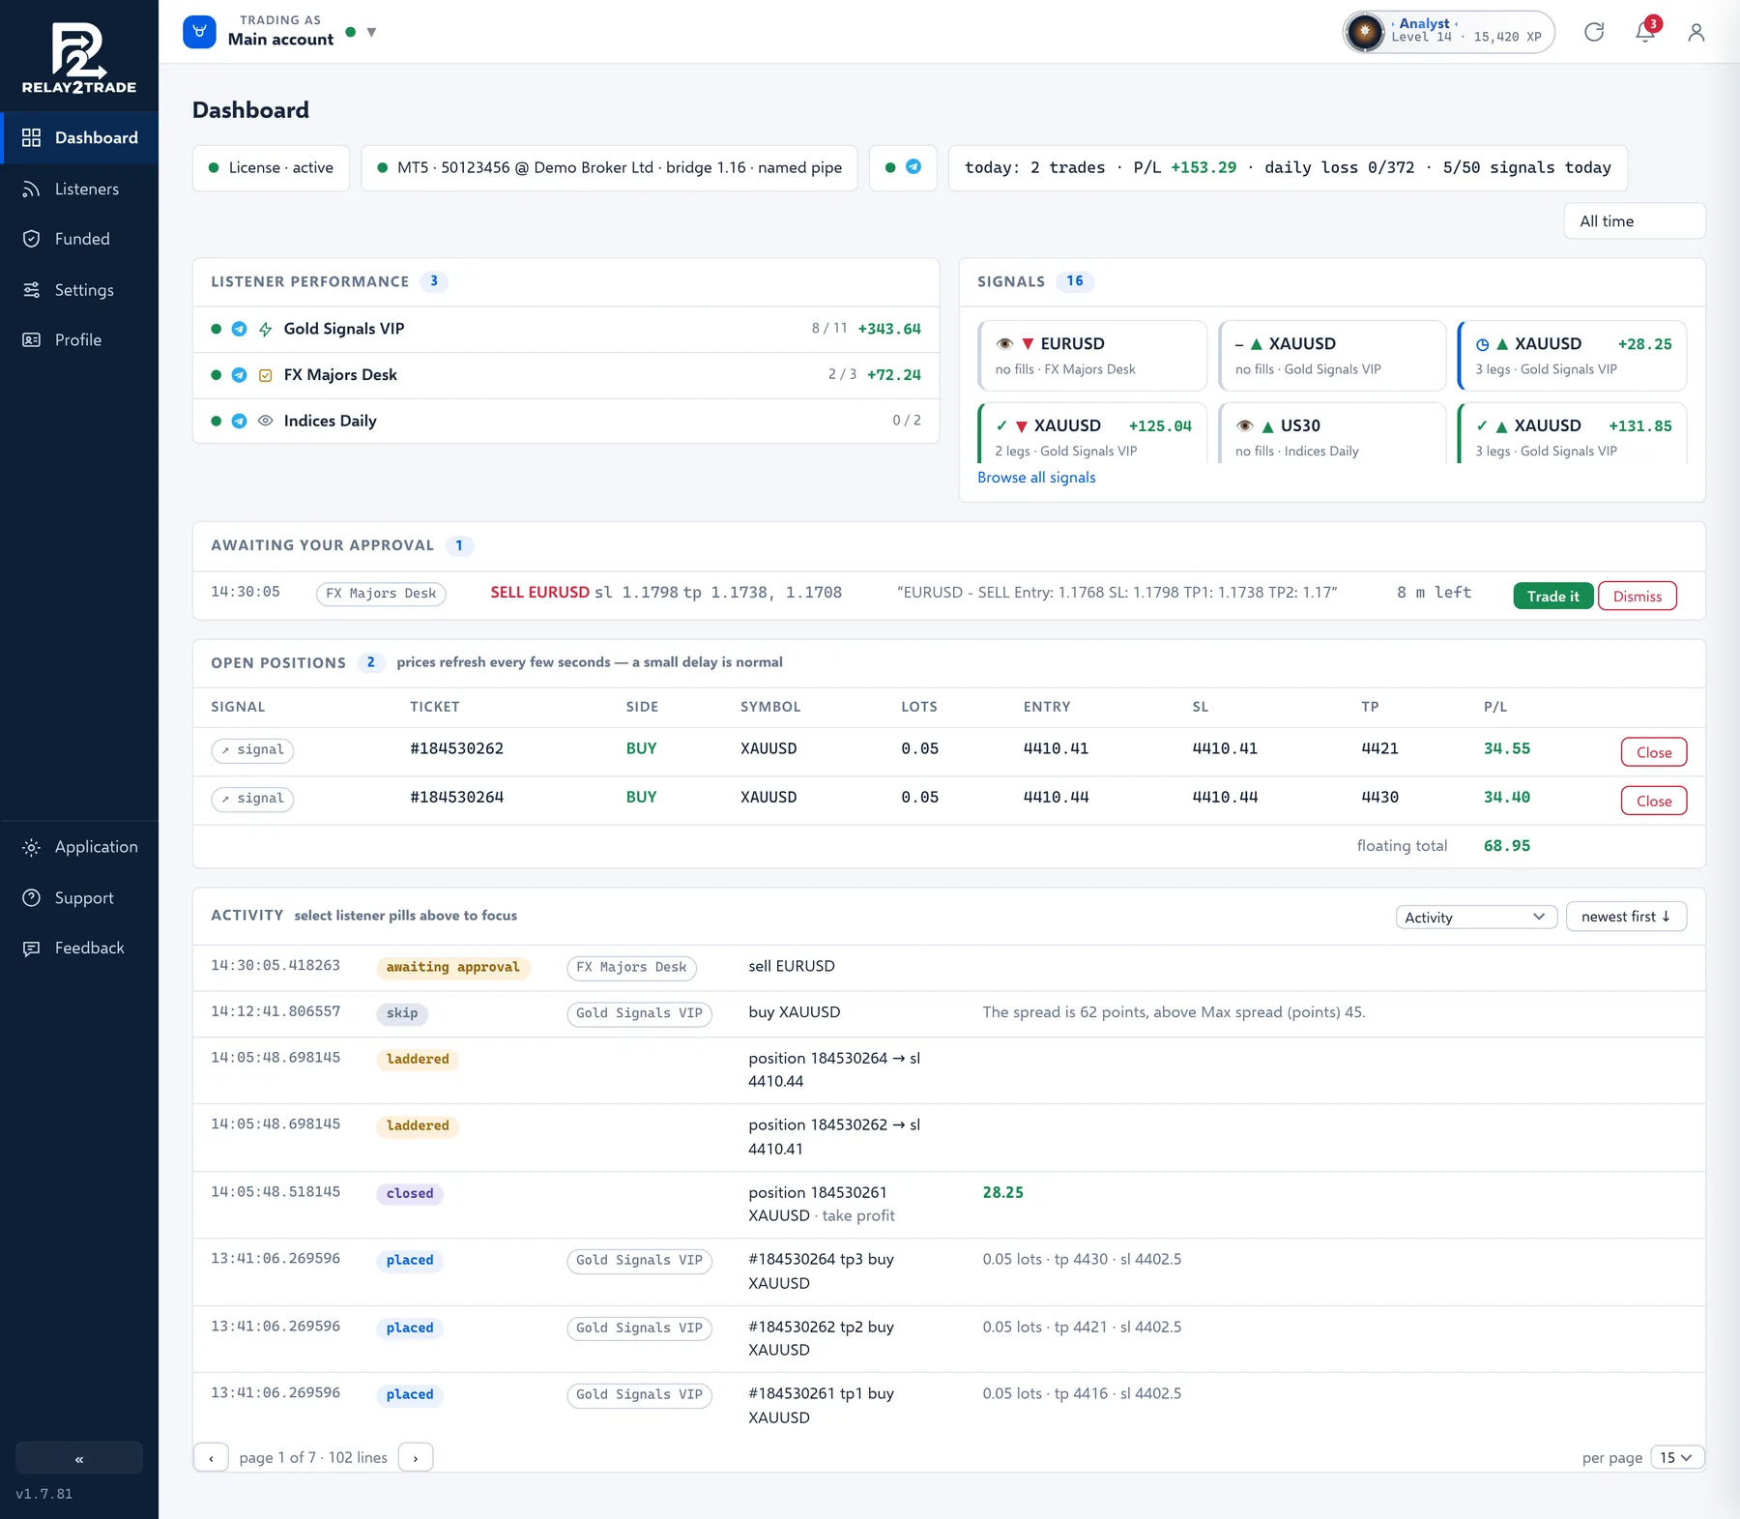Open the Feedback menu item
Viewport: 1740px width, 1519px height.
click(79, 949)
